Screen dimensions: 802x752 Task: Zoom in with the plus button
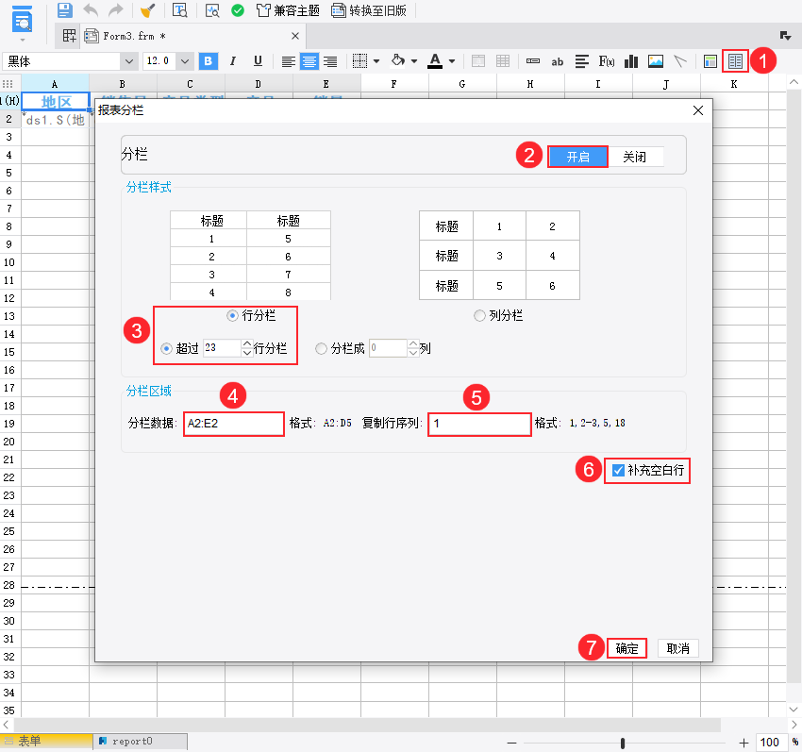[744, 743]
